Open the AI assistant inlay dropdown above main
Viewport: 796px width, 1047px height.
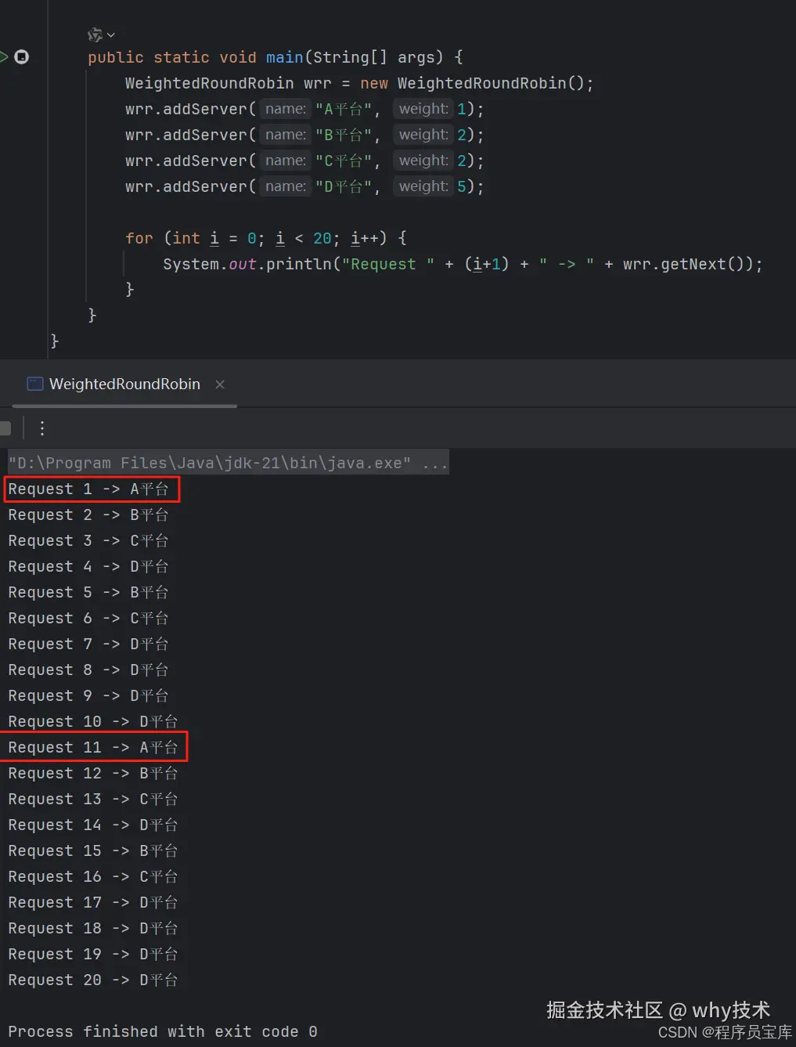click(101, 34)
